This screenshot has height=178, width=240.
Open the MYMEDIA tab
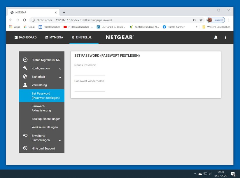54,37
